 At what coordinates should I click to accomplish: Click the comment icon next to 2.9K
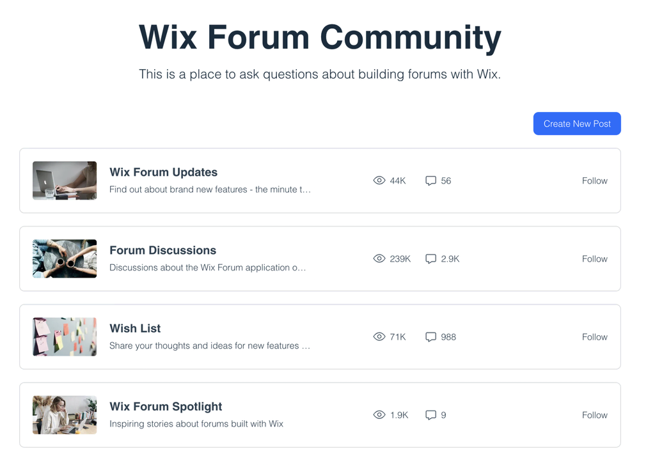pyautogui.click(x=430, y=259)
